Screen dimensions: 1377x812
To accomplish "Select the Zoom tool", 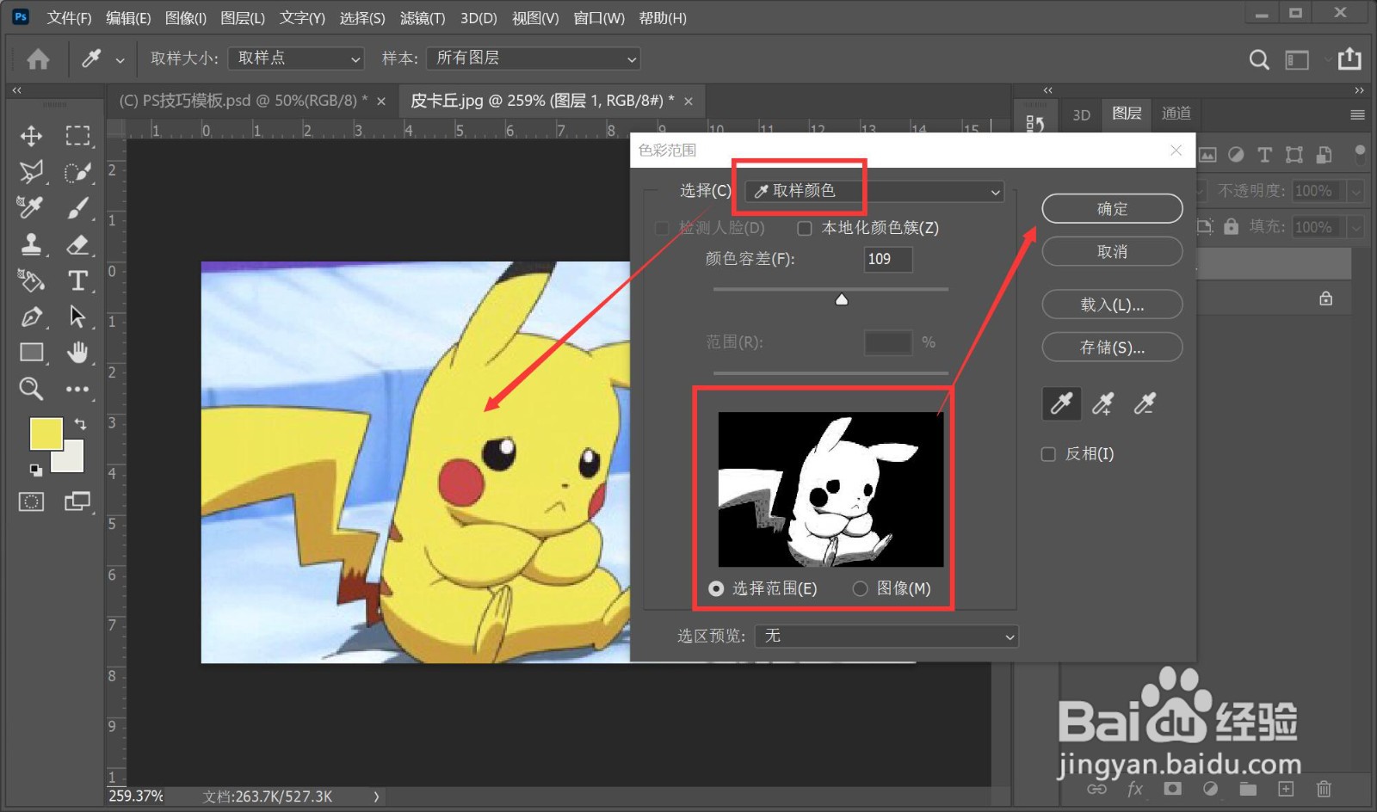I will [32, 389].
